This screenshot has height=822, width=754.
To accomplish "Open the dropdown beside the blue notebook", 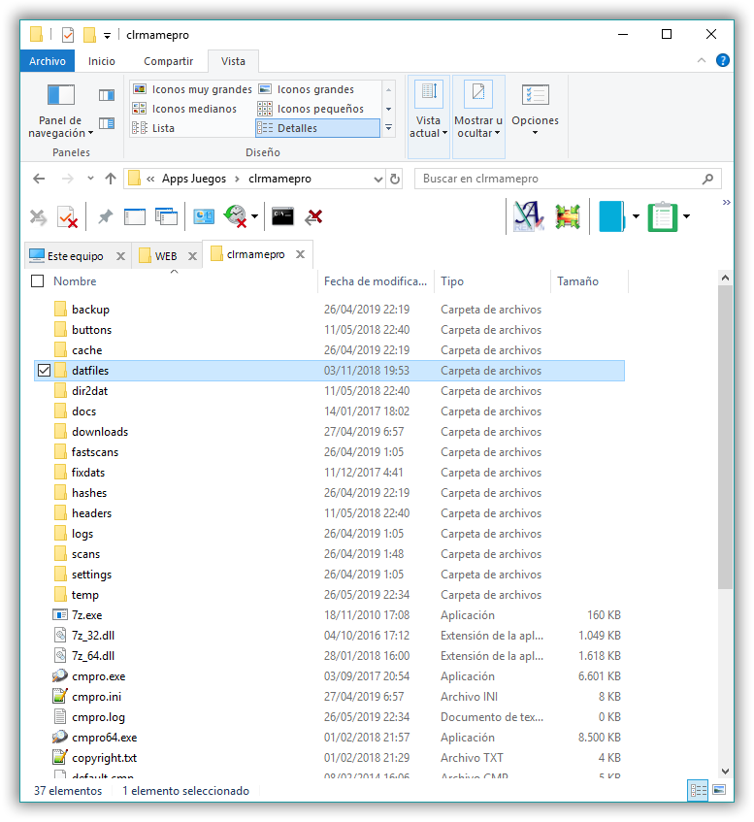I will pyautogui.click(x=636, y=216).
